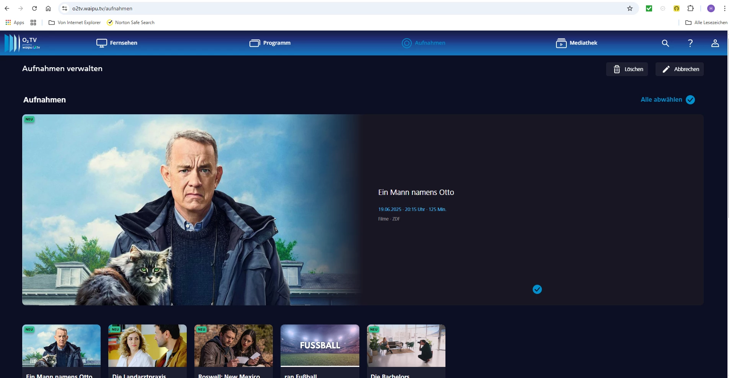The image size is (729, 378).
Task: Click the Abbrechen button
Action: [679, 69]
